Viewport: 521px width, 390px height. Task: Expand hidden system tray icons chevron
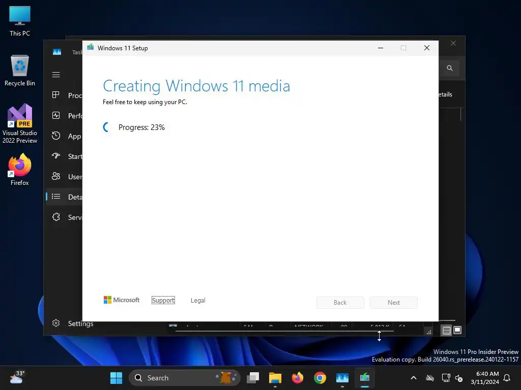point(414,378)
